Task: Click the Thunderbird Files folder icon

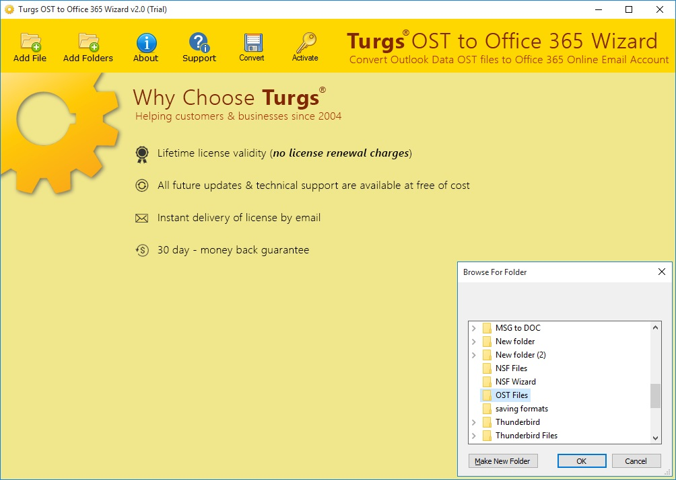Action: [x=487, y=436]
